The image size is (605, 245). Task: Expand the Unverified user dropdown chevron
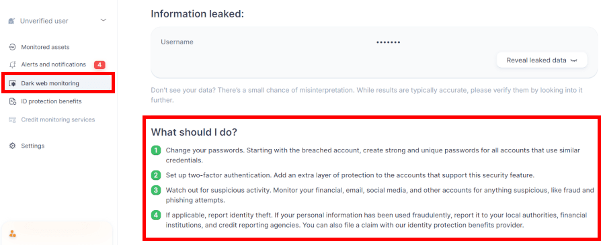pyautogui.click(x=104, y=20)
